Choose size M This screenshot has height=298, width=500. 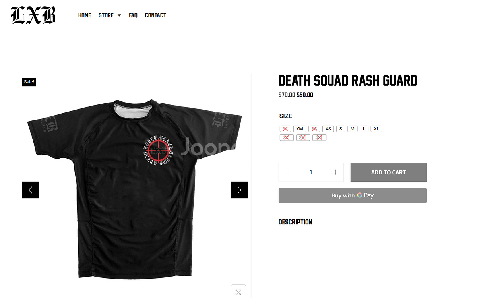click(x=353, y=129)
